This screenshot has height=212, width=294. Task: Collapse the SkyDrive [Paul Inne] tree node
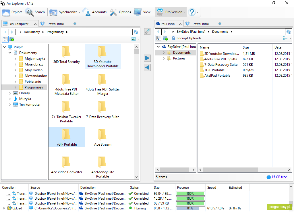coord(158,47)
